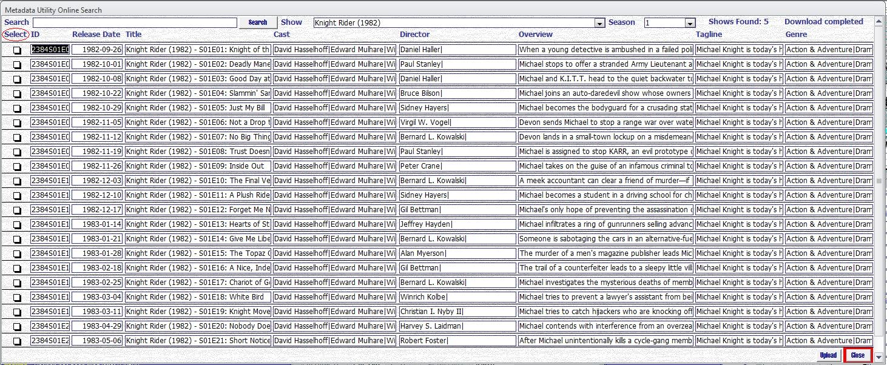Click director cell Winrich Kolbe
Screen dimensions: 887x365
click(x=457, y=297)
